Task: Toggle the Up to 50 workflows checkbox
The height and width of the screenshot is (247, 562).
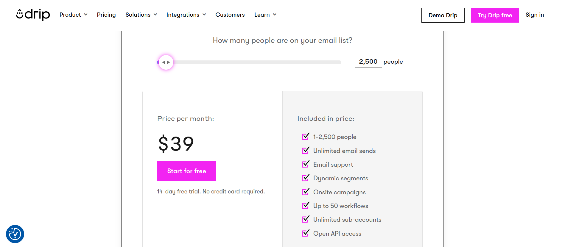Action: point(305,206)
